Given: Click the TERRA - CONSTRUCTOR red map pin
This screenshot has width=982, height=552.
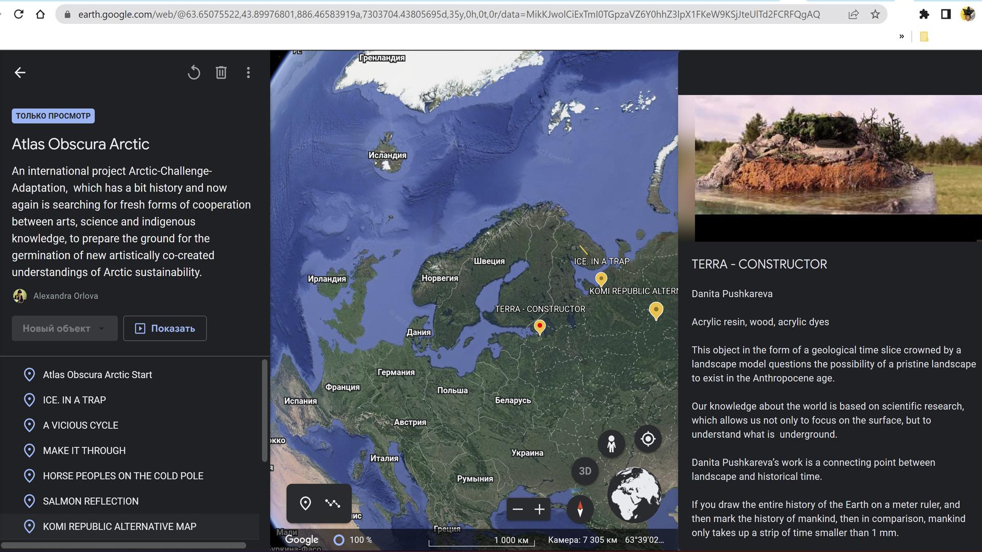Looking at the screenshot, I should [540, 327].
